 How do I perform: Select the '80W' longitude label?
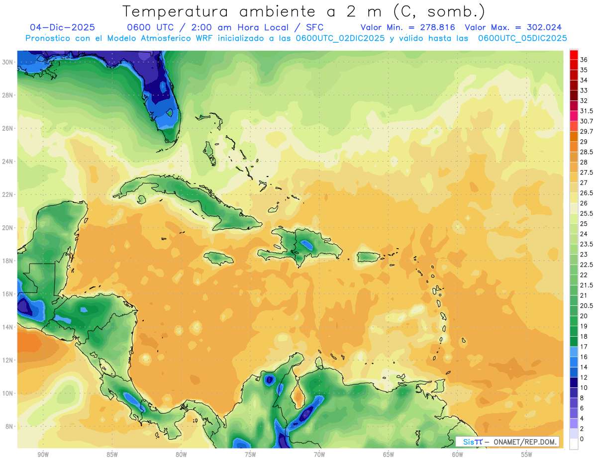181,455
